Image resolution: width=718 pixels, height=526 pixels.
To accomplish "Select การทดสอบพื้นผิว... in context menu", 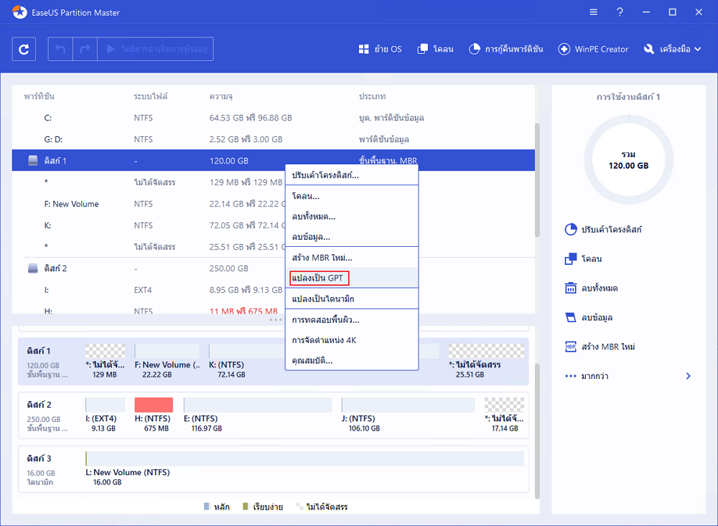I will (x=352, y=319).
